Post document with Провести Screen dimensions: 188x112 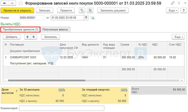tap(66, 10)
